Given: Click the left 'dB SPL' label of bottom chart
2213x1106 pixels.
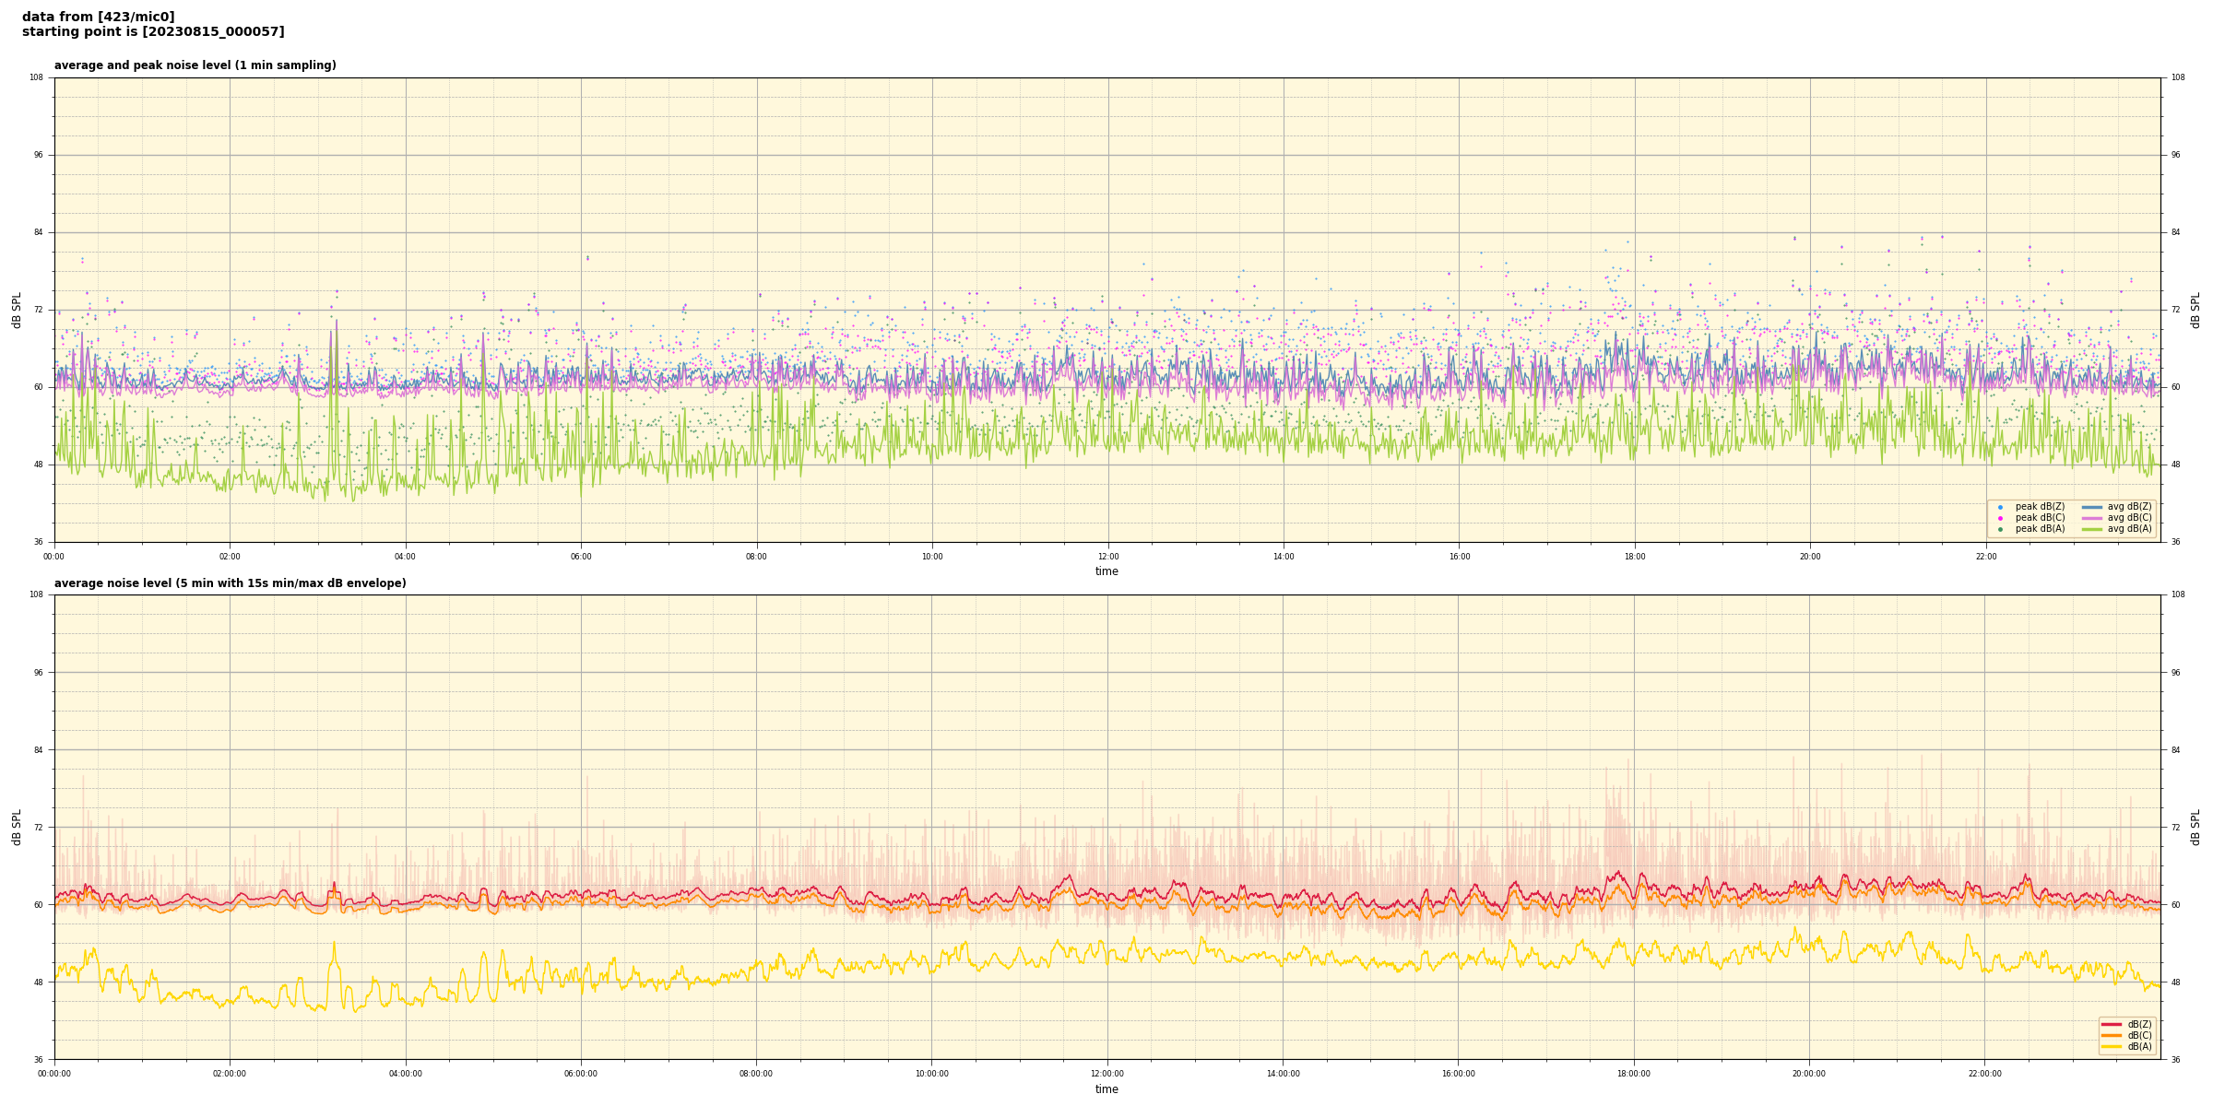Looking at the screenshot, I should pos(17,827).
